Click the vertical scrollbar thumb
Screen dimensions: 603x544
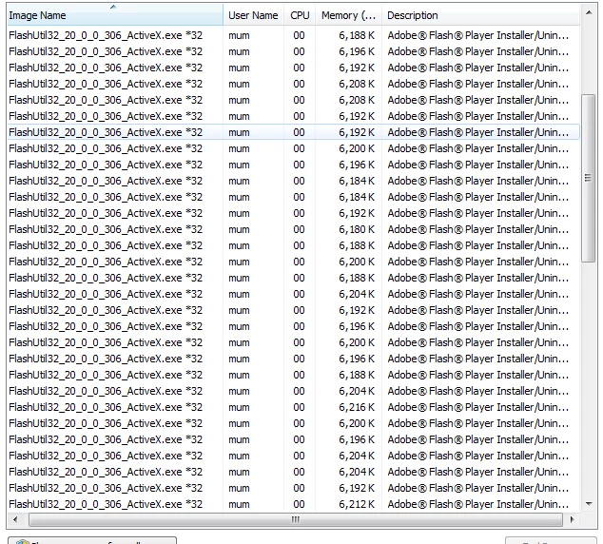pyautogui.click(x=589, y=178)
